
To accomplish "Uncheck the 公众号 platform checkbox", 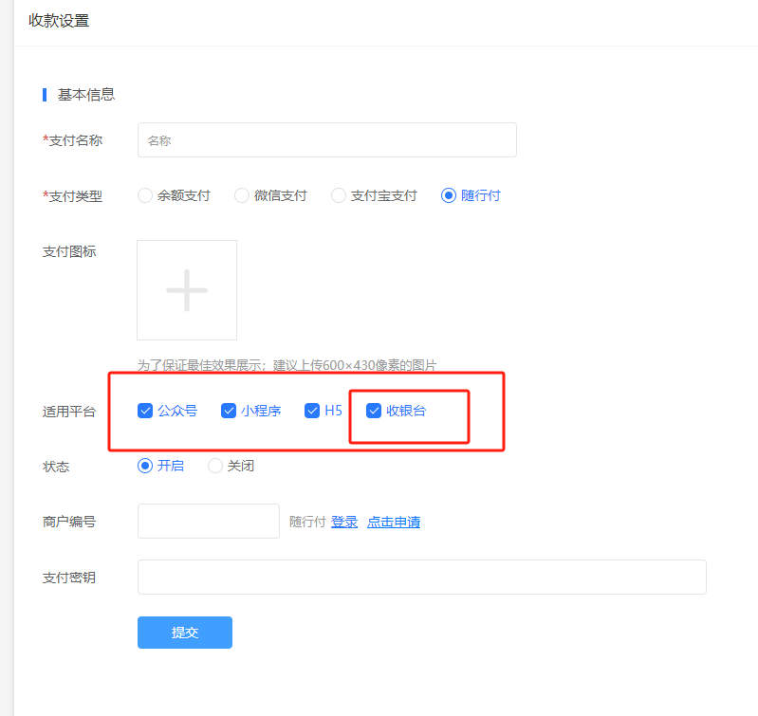I will 145,411.
